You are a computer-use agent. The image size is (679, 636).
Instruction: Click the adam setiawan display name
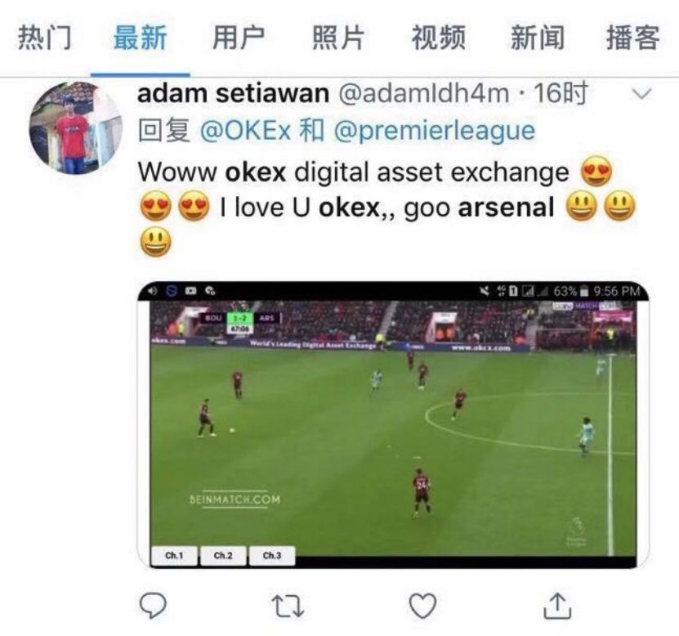click(232, 95)
